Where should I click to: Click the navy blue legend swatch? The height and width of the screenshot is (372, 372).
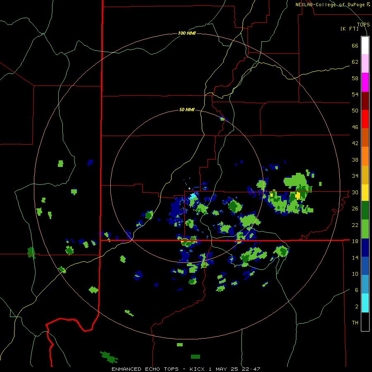[x=365, y=248]
